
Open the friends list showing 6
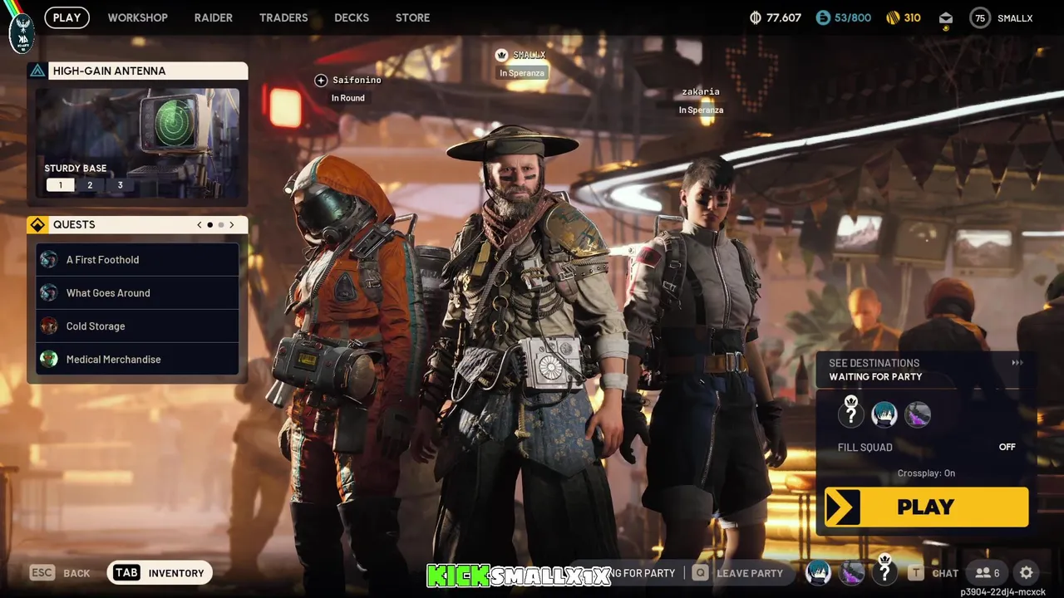pyautogui.click(x=988, y=573)
